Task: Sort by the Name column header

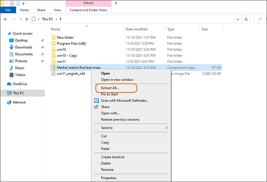Action: coord(56,29)
